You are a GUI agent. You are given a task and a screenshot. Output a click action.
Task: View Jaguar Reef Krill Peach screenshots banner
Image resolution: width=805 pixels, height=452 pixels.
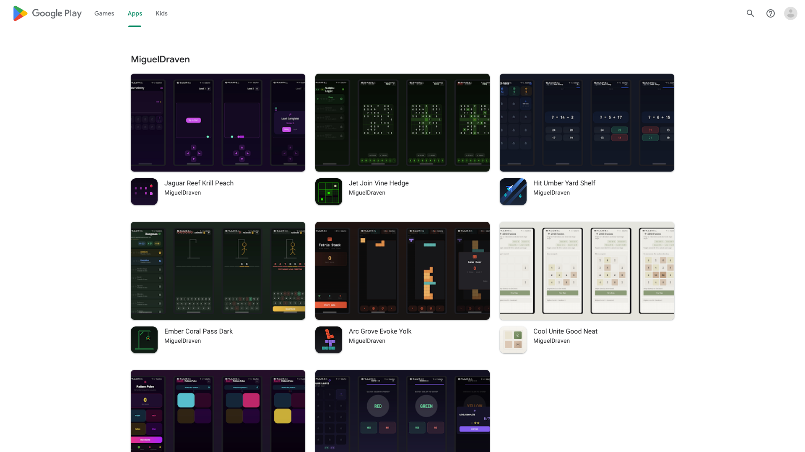tap(218, 123)
